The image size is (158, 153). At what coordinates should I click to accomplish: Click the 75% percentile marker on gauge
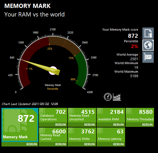(71, 58)
